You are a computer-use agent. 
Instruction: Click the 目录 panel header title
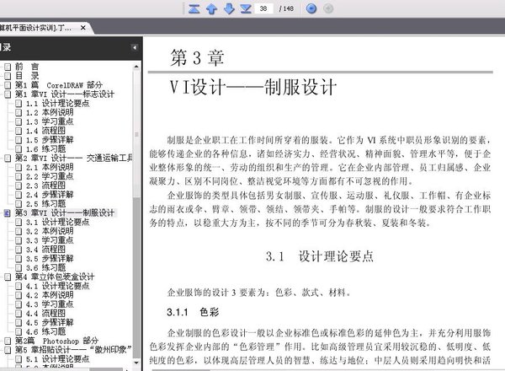[6, 47]
